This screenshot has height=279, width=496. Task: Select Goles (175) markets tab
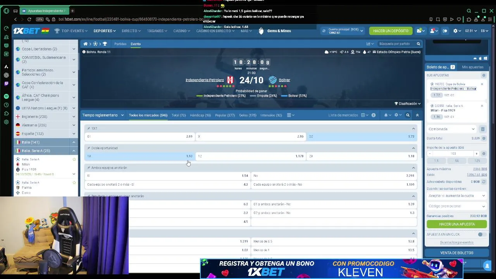[x=248, y=115]
